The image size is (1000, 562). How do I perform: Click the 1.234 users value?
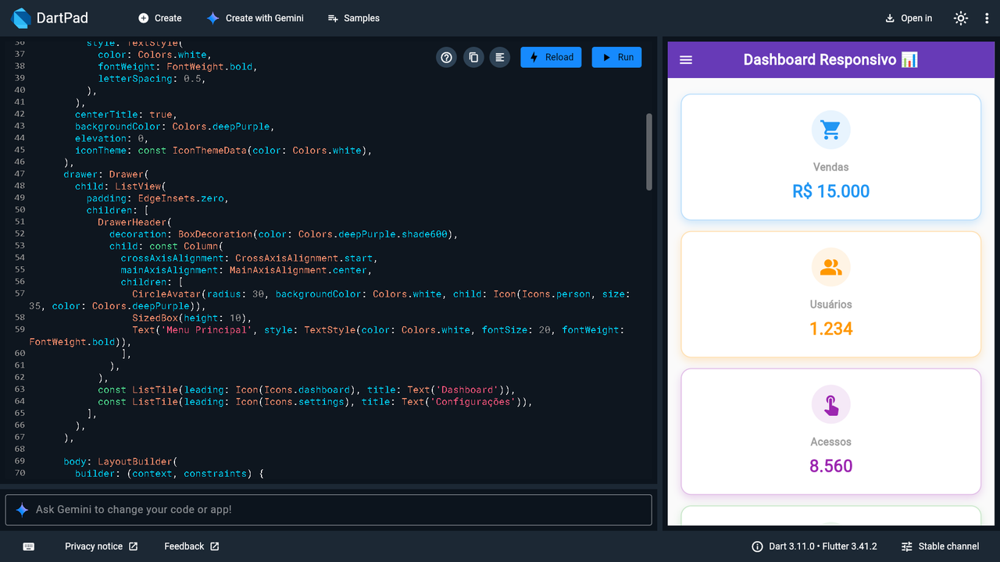[830, 329]
